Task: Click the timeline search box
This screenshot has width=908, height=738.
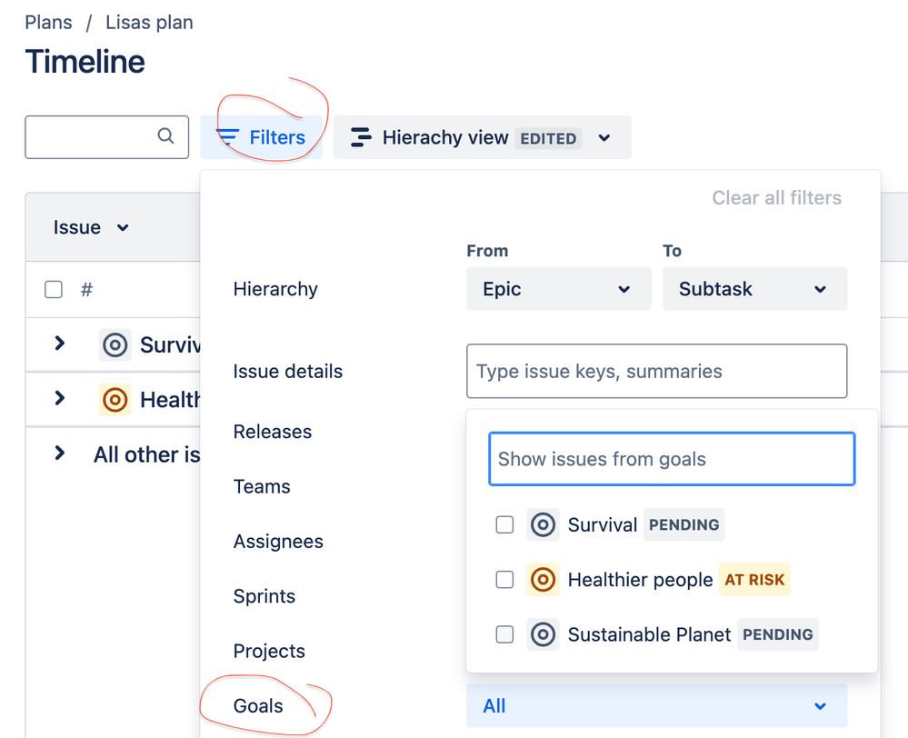Action: (x=106, y=137)
